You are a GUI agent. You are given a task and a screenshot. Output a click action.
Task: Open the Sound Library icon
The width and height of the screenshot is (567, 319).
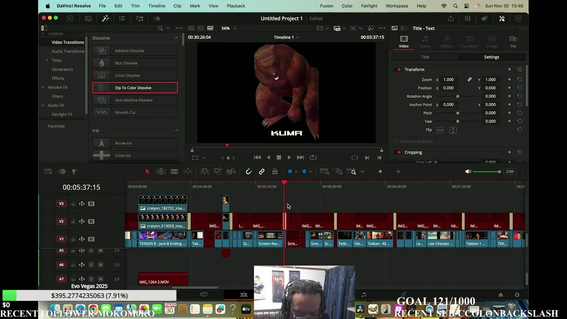tap(140, 19)
